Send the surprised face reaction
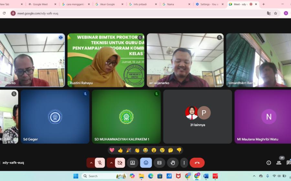Viewport: 291px width, 181px height. (154, 150)
